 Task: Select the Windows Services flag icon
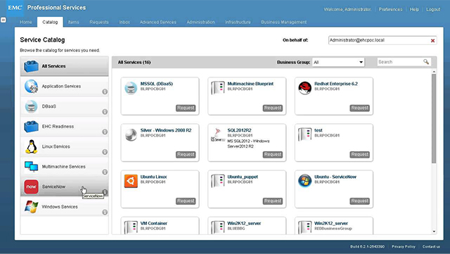pyautogui.click(x=31, y=207)
